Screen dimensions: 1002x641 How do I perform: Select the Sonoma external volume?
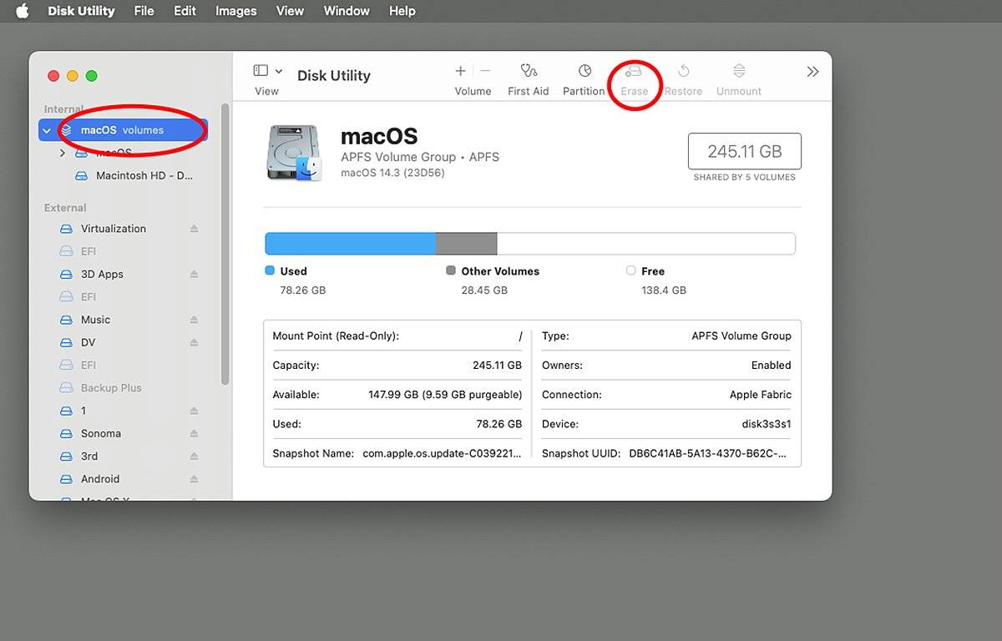(101, 434)
